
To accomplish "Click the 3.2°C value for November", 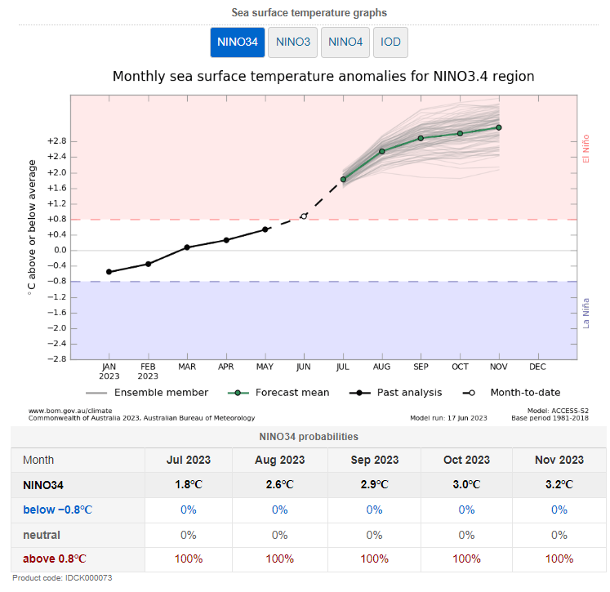I will tap(559, 485).
